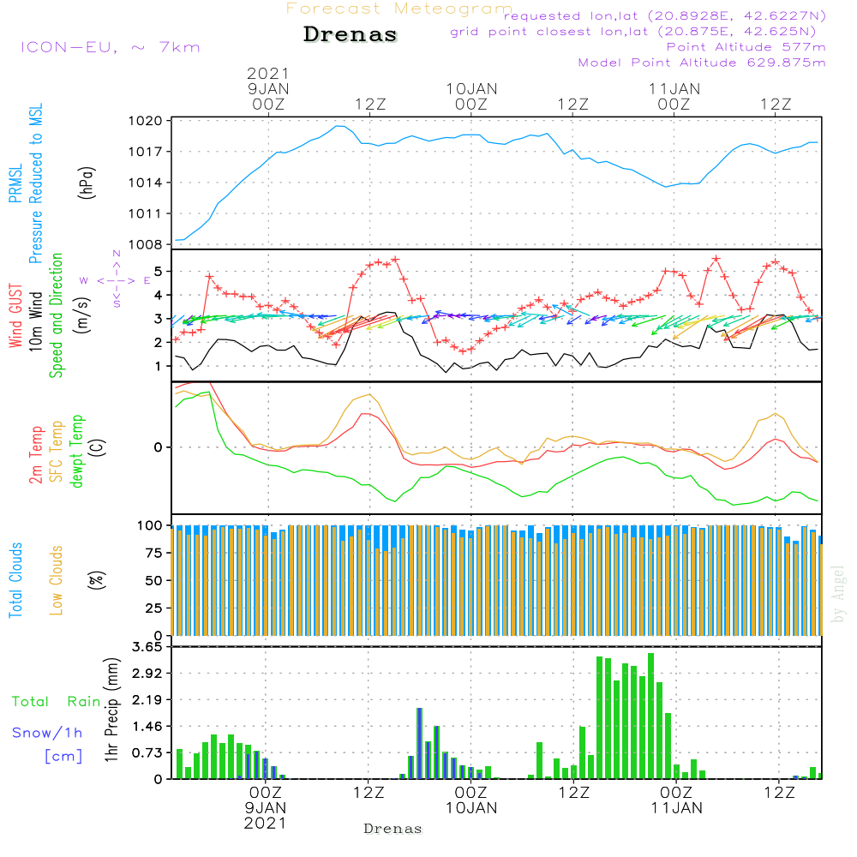Click the '(m/s)' unit label
857x857 pixels.
(x=82, y=315)
